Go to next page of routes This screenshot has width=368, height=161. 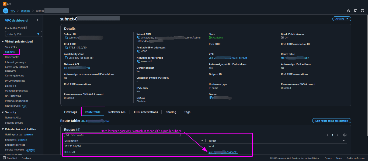coord(338,135)
